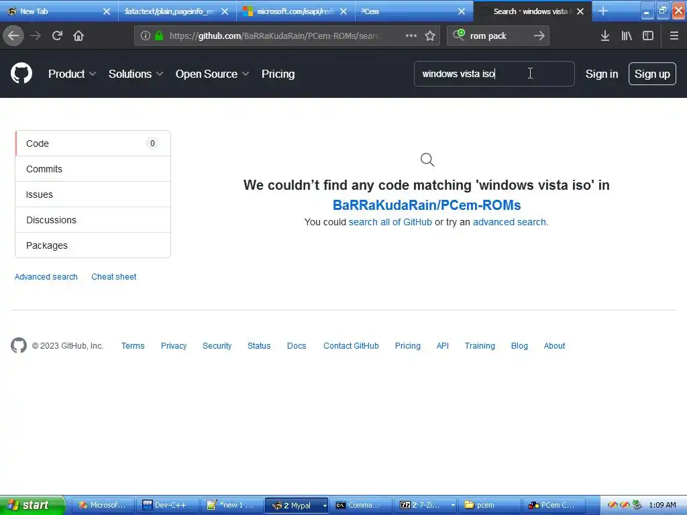This screenshot has width=687, height=515.
Task: Open the Training footer link
Action: [x=480, y=346]
